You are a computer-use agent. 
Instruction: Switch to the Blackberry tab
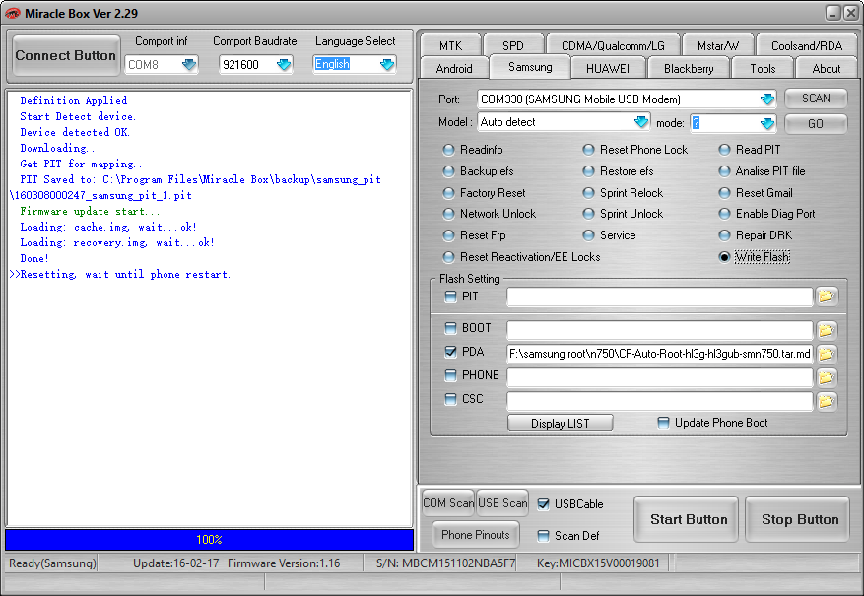pyautogui.click(x=689, y=68)
